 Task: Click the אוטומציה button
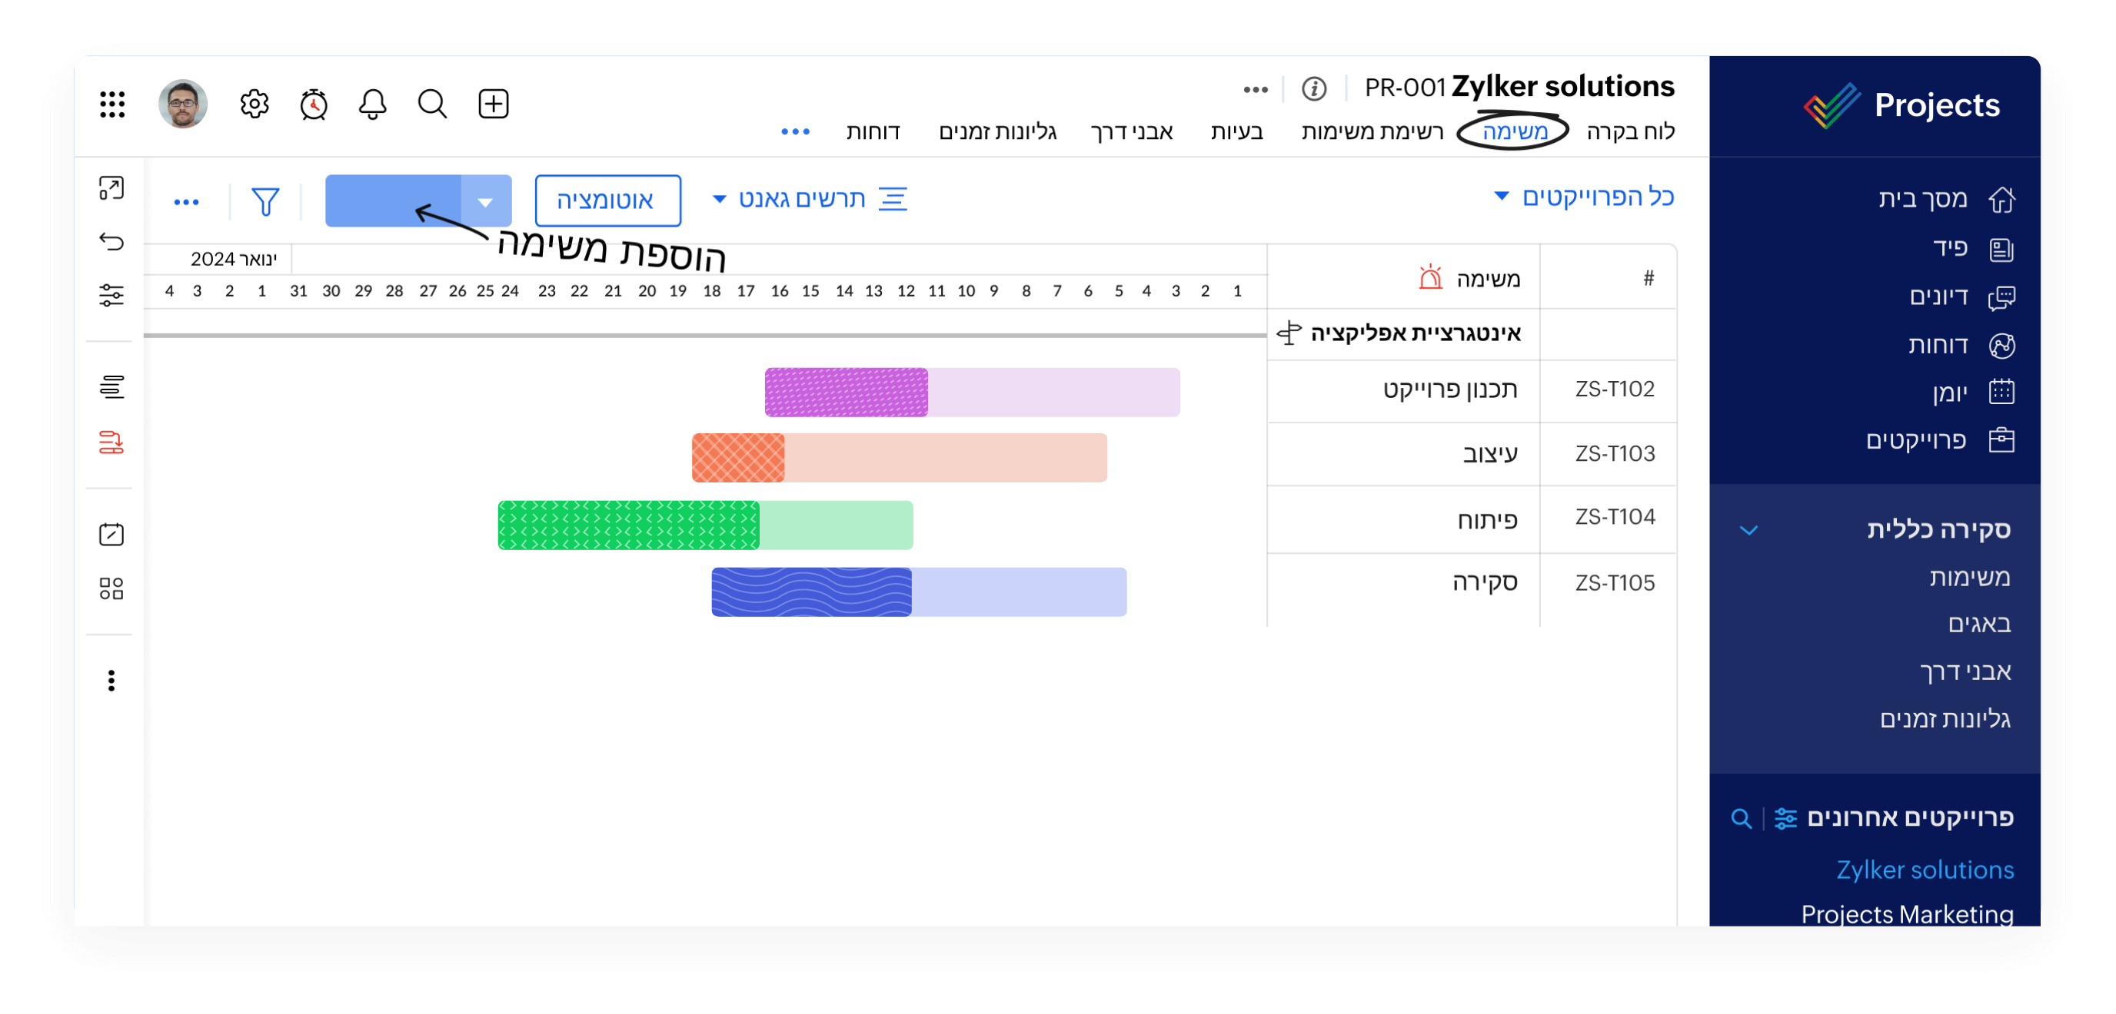[x=607, y=200]
